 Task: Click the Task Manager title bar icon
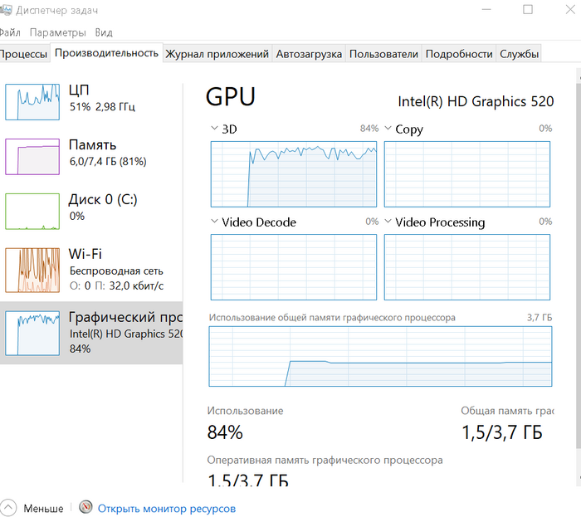5,10
